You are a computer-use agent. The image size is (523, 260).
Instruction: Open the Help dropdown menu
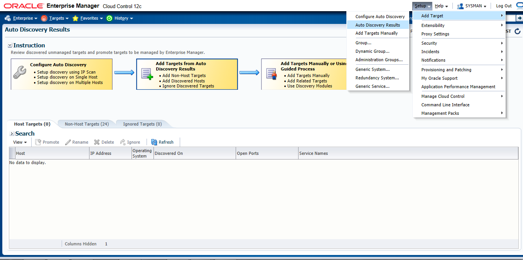point(441,6)
